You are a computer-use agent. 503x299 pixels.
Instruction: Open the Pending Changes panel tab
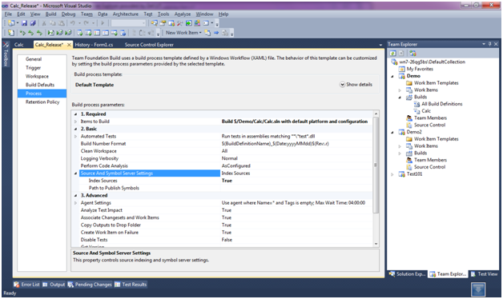coord(90,285)
